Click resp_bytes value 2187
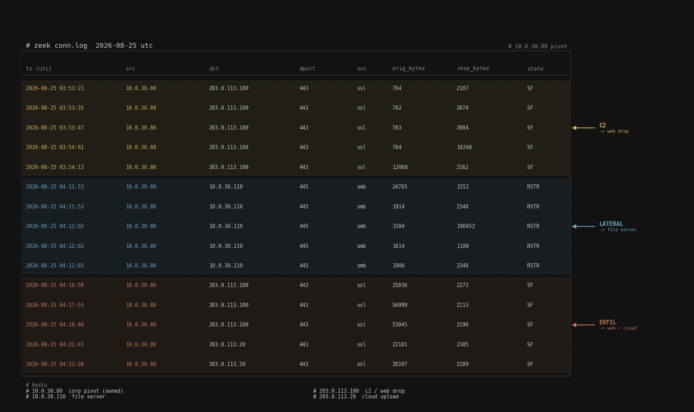 tap(463, 88)
